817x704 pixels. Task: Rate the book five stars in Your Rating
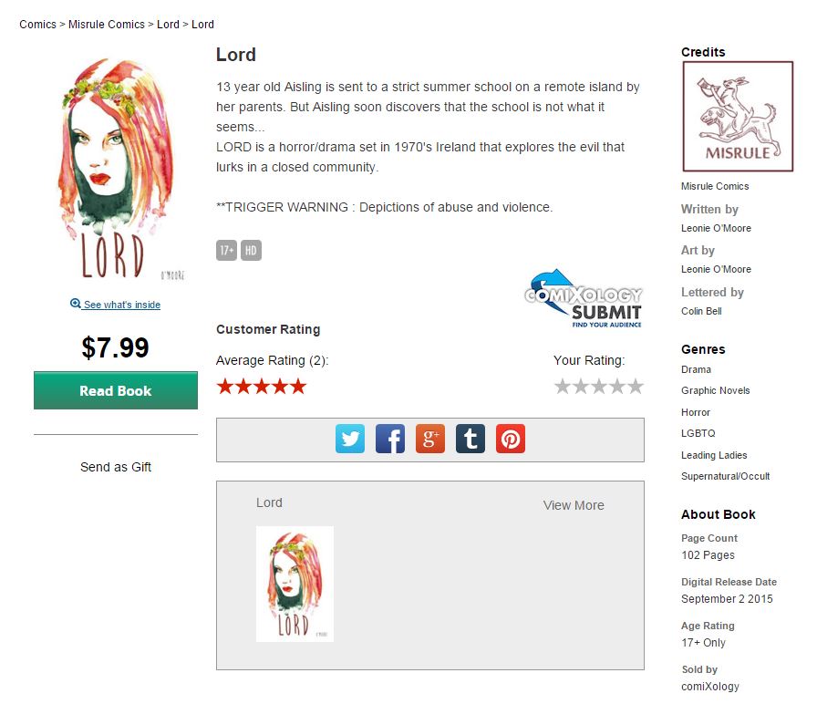pyautogui.click(x=636, y=387)
